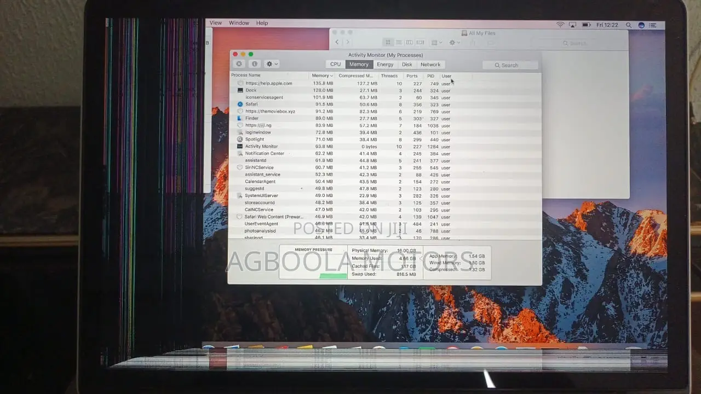Click the force quit process button

[239, 64]
